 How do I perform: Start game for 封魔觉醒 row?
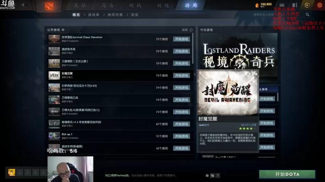pyautogui.click(x=182, y=76)
